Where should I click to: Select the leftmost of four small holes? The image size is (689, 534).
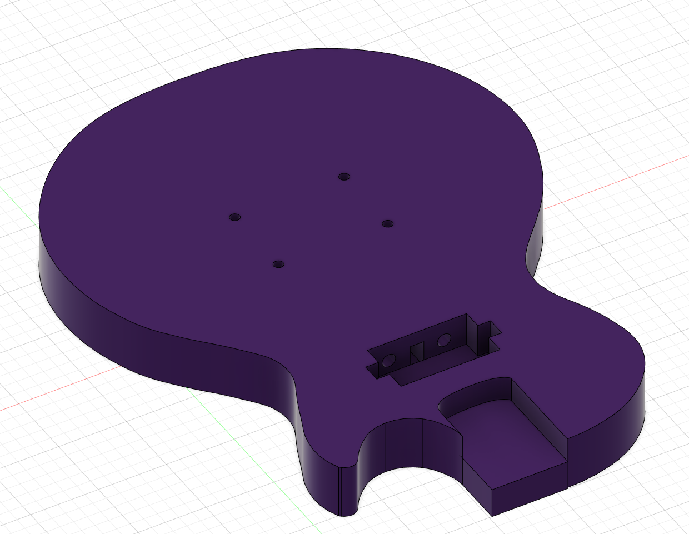click(235, 216)
